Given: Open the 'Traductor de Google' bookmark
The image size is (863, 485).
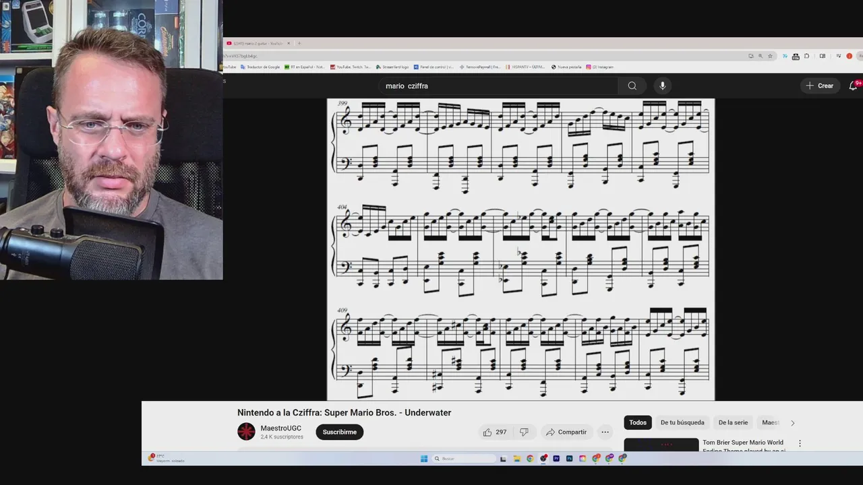Looking at the screenshot, I should [x=261, y=67].
